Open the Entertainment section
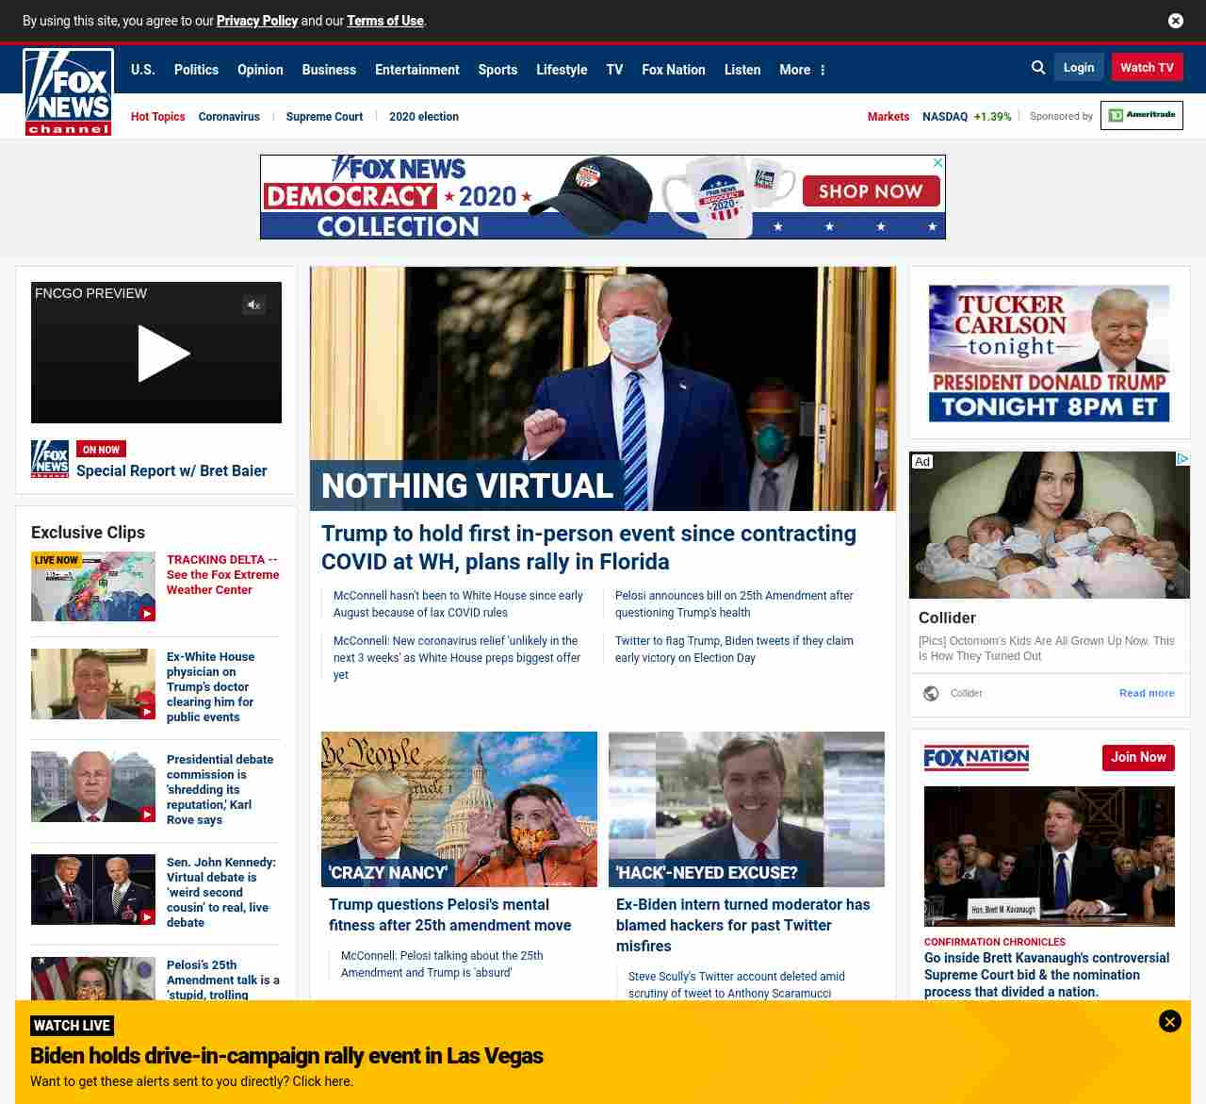 (x=417, y=70)
